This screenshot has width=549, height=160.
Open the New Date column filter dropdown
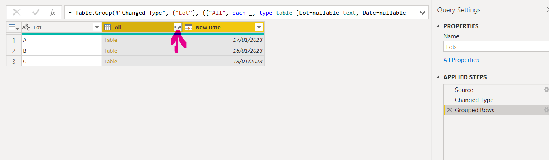pyautogui.click(x=259, y=27)
